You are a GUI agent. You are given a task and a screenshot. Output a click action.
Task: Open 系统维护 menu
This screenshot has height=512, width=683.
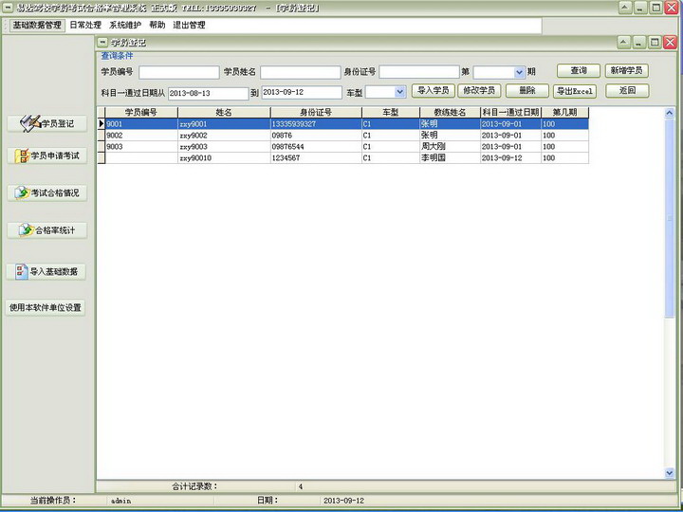point(125,26)
